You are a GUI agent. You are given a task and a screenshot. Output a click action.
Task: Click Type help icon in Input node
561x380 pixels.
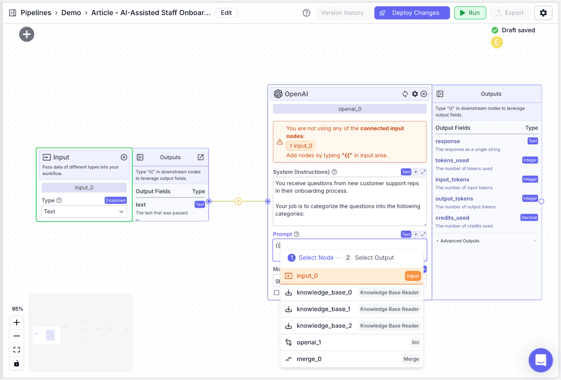click(59, 200)
